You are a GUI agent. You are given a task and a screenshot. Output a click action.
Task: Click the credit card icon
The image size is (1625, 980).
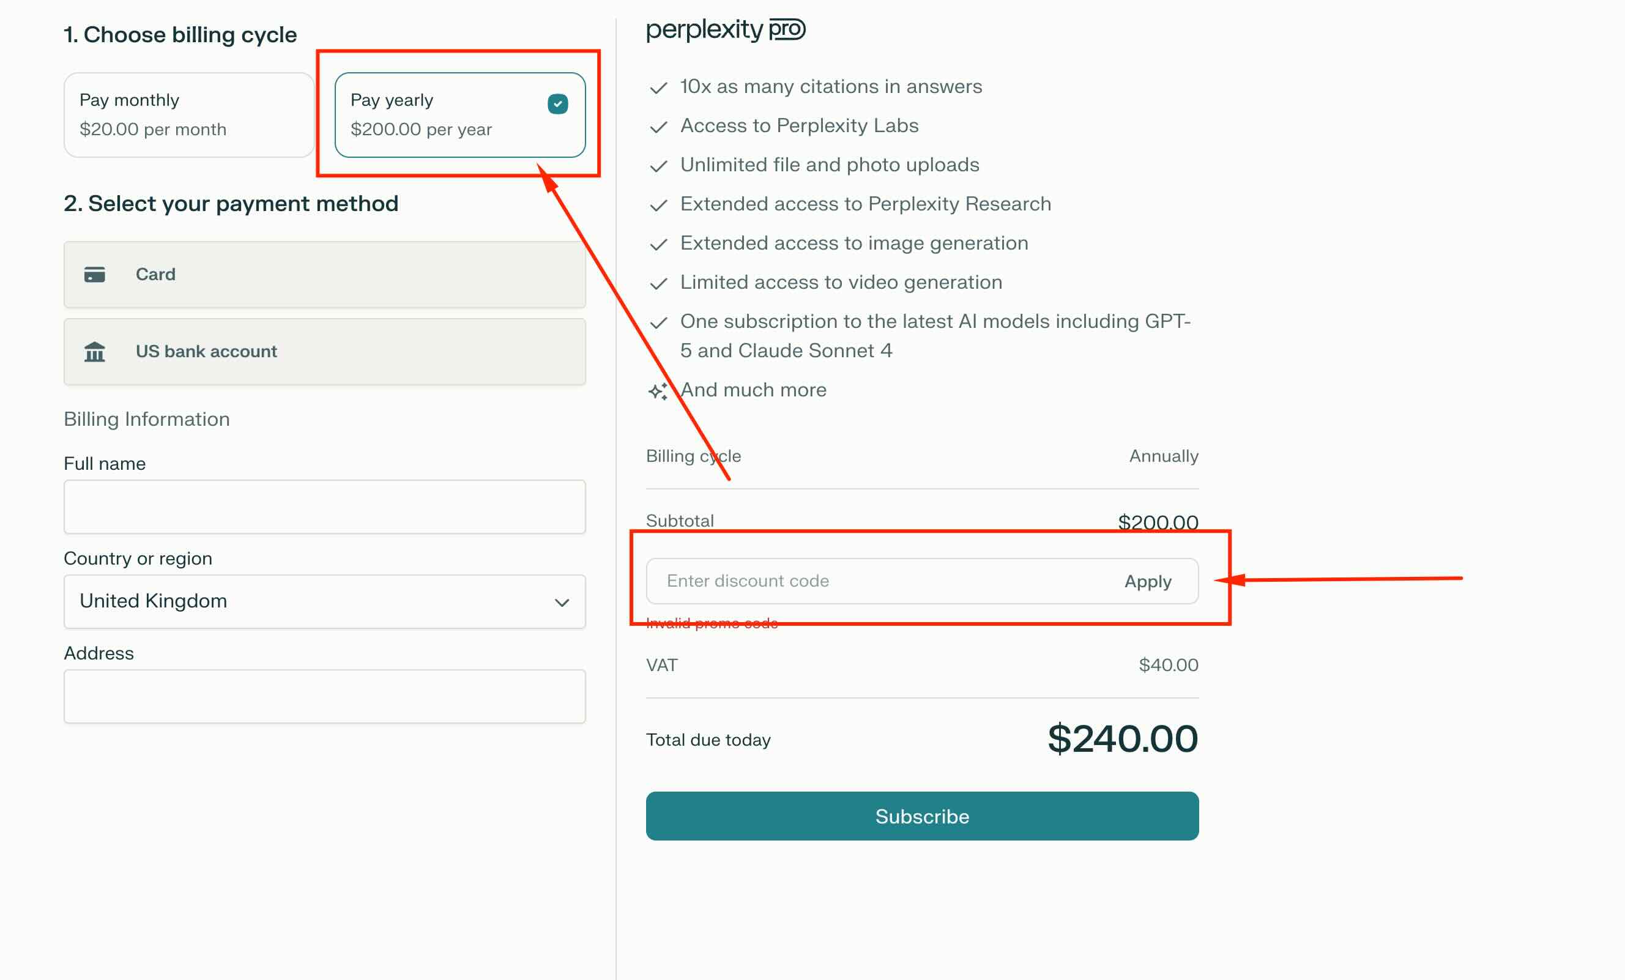[94, 274]
